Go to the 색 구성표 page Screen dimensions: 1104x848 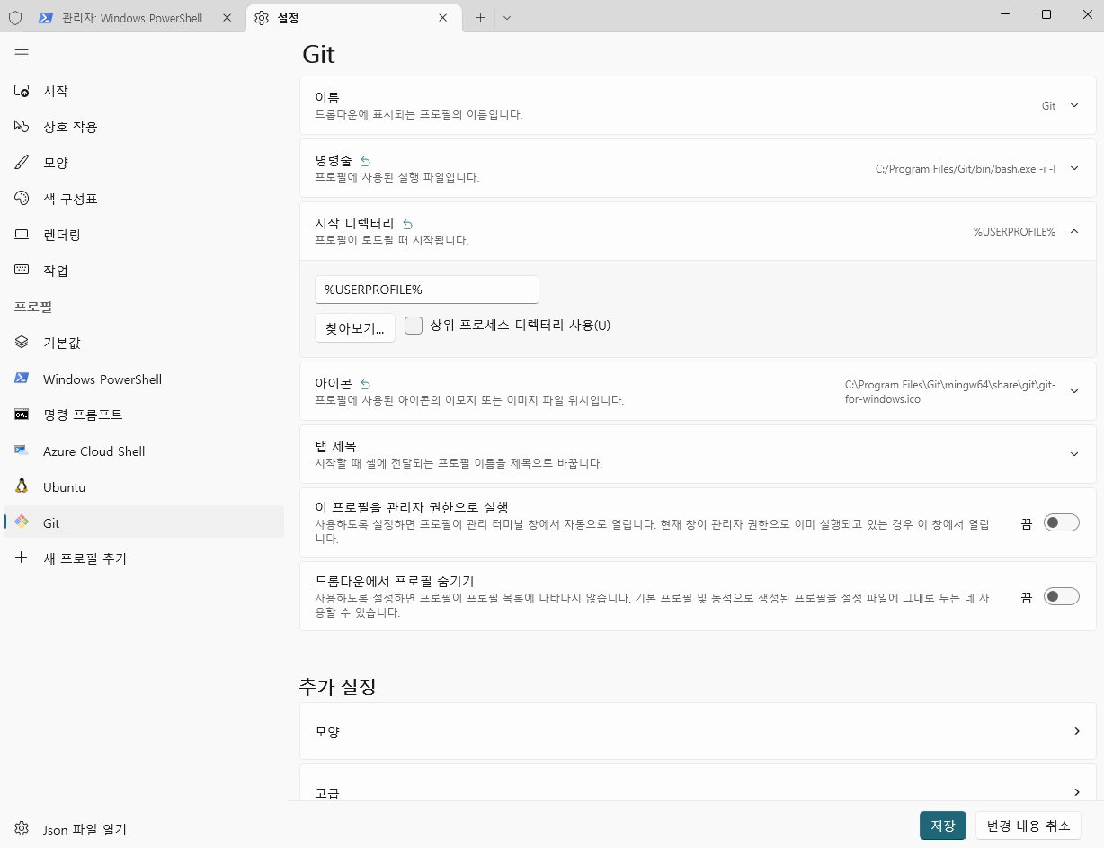[x=144, y=199]
